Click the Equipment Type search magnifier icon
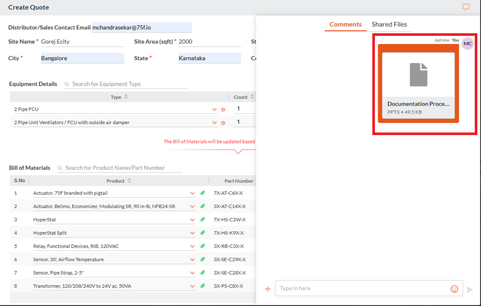The image size is (481, 306). 67,84
